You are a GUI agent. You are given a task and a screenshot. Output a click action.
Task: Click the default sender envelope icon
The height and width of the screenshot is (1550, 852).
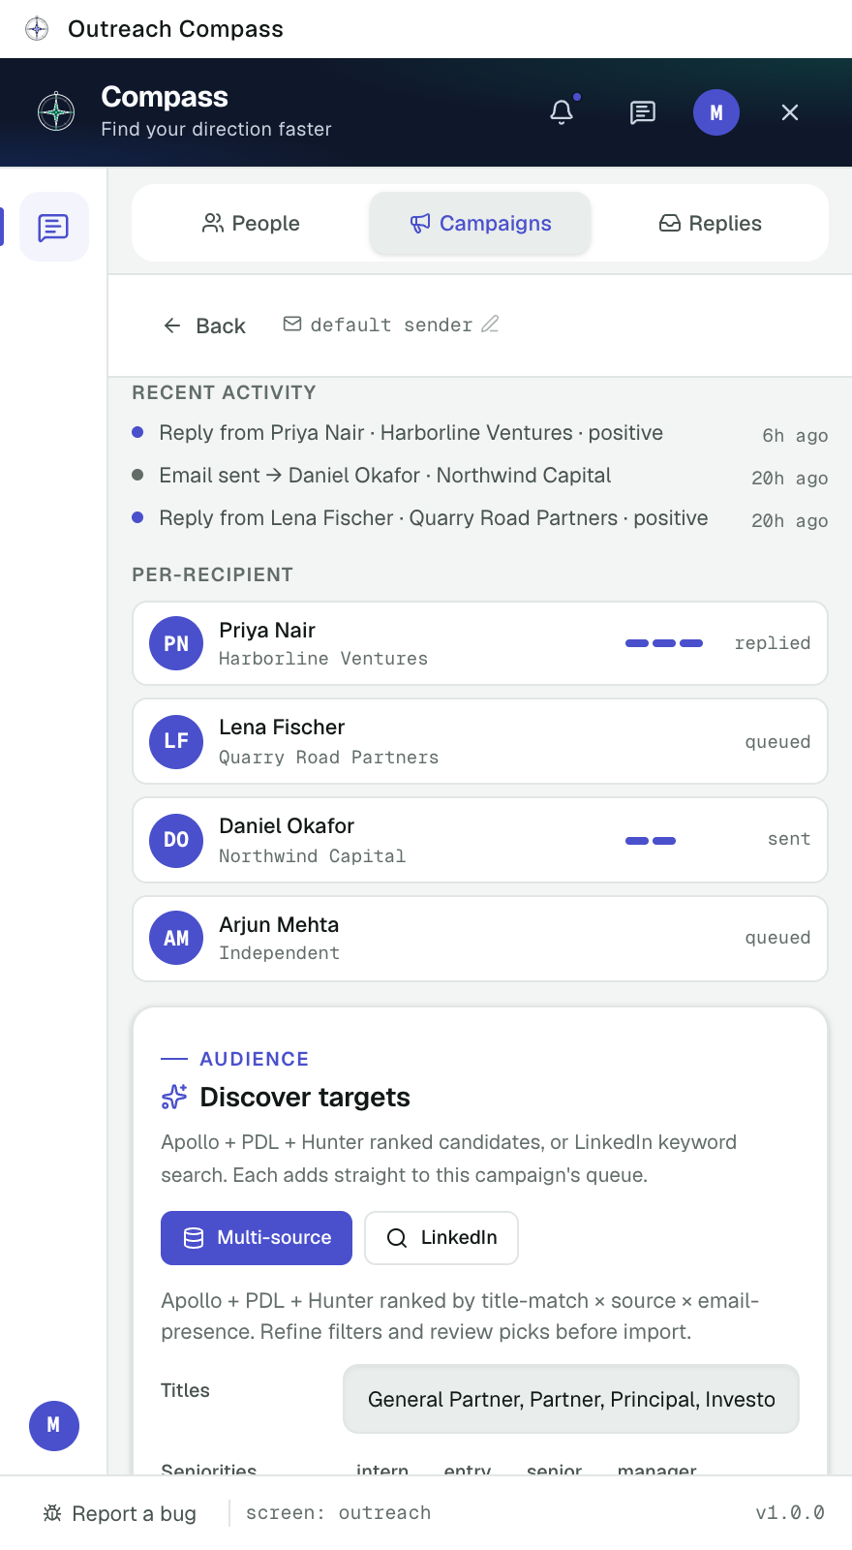click(292, 325)
